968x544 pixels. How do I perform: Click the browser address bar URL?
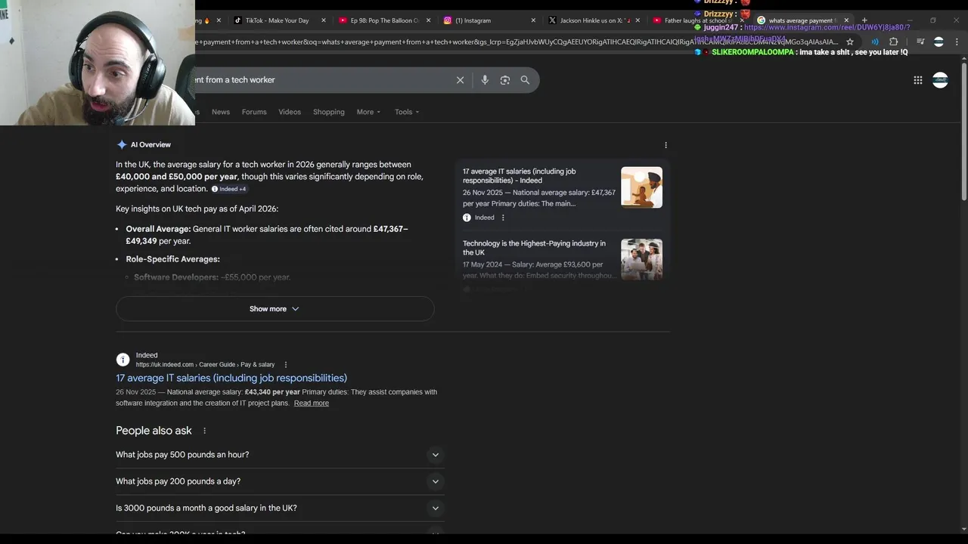[517, 42]
